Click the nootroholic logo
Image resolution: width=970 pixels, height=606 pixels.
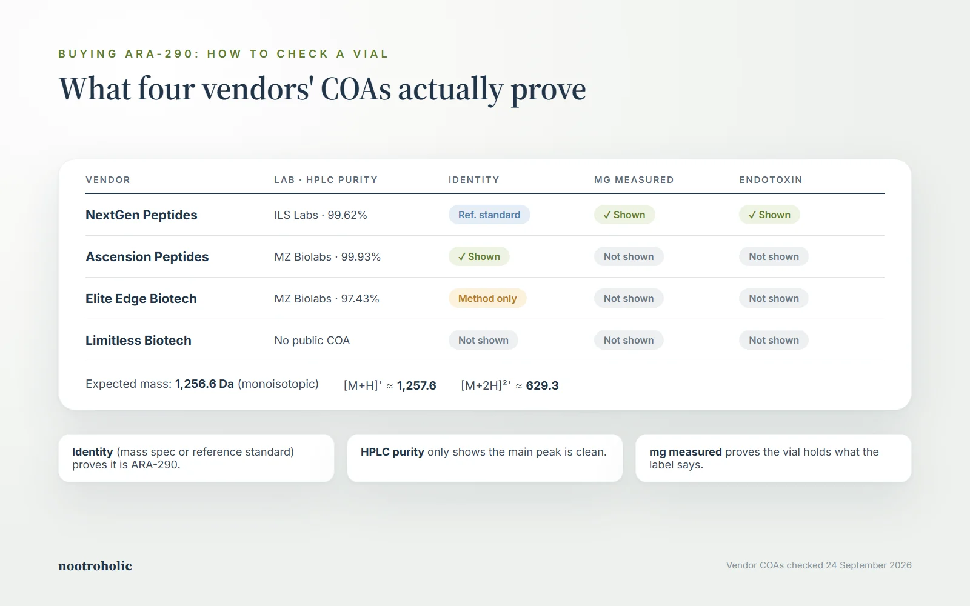95,565
